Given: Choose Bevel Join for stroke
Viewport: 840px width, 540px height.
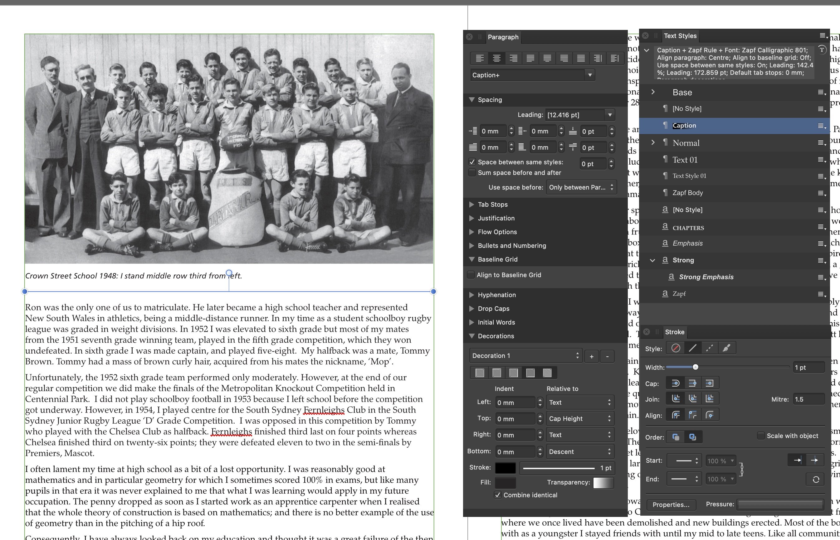Looking at the screenshot, I should [x=692, y=398].
